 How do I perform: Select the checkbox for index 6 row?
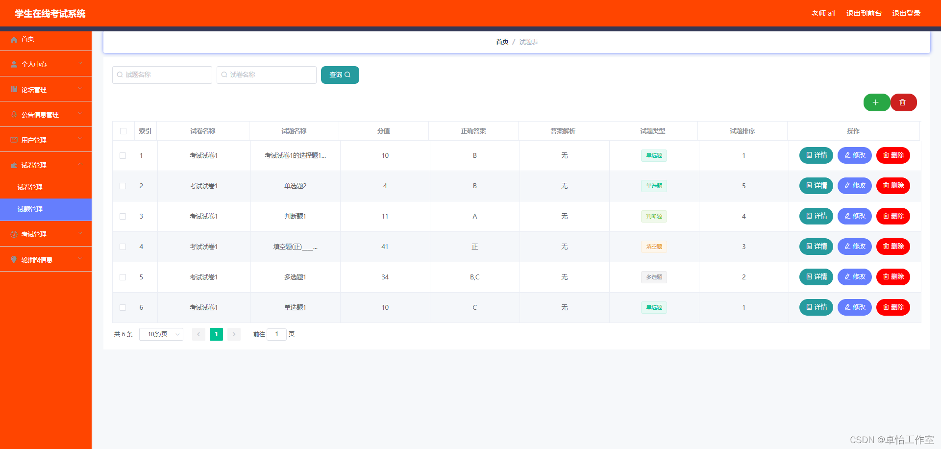point(123,308)
